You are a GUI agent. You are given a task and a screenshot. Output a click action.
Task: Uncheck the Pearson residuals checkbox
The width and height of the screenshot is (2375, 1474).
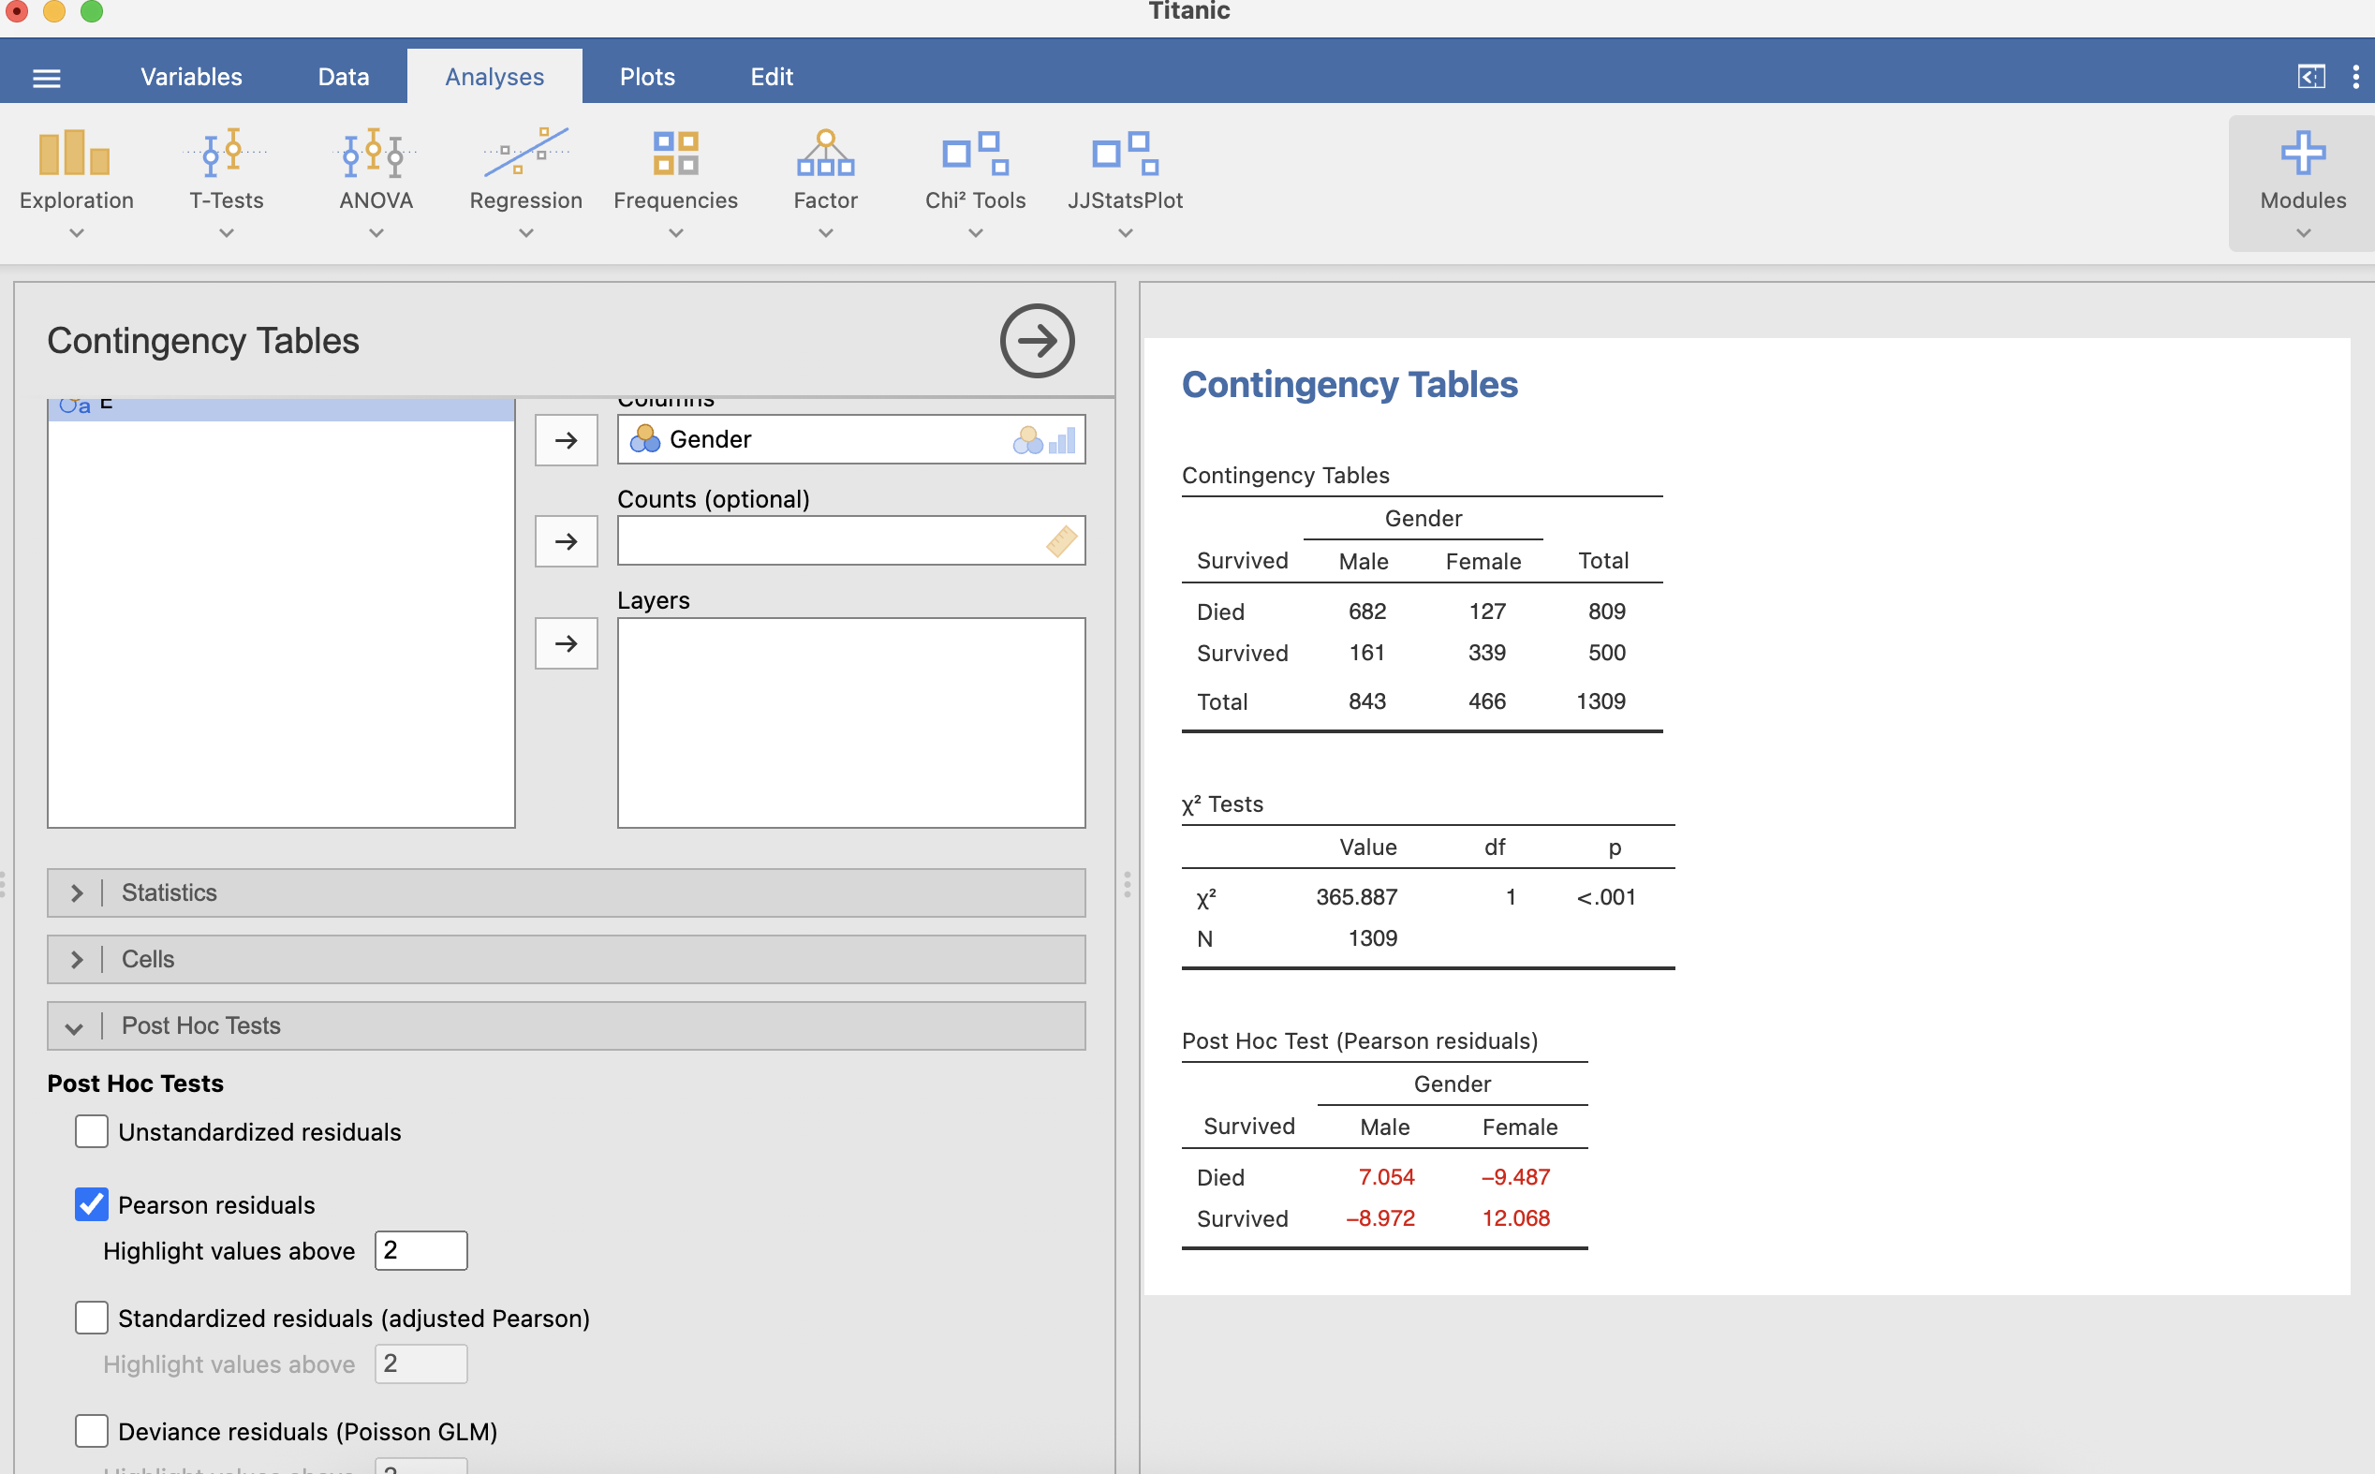tap(92, 1205)
